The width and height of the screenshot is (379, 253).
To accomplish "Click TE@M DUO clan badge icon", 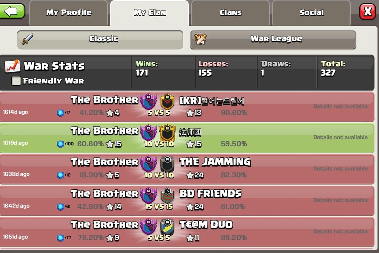I will pyautogui.click(x=167, y=227).
